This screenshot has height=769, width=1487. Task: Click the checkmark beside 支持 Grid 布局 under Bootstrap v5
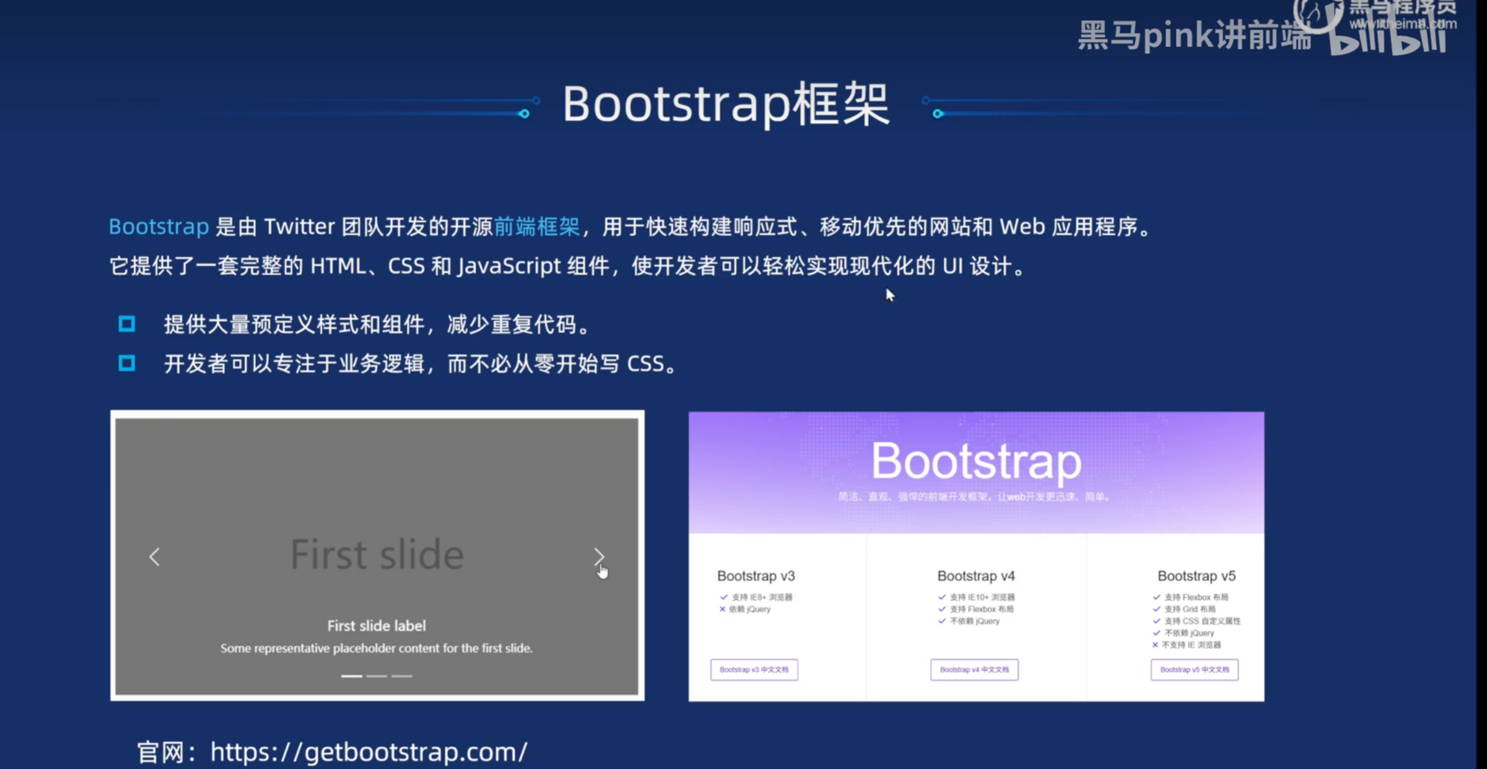pos(1155,609)
